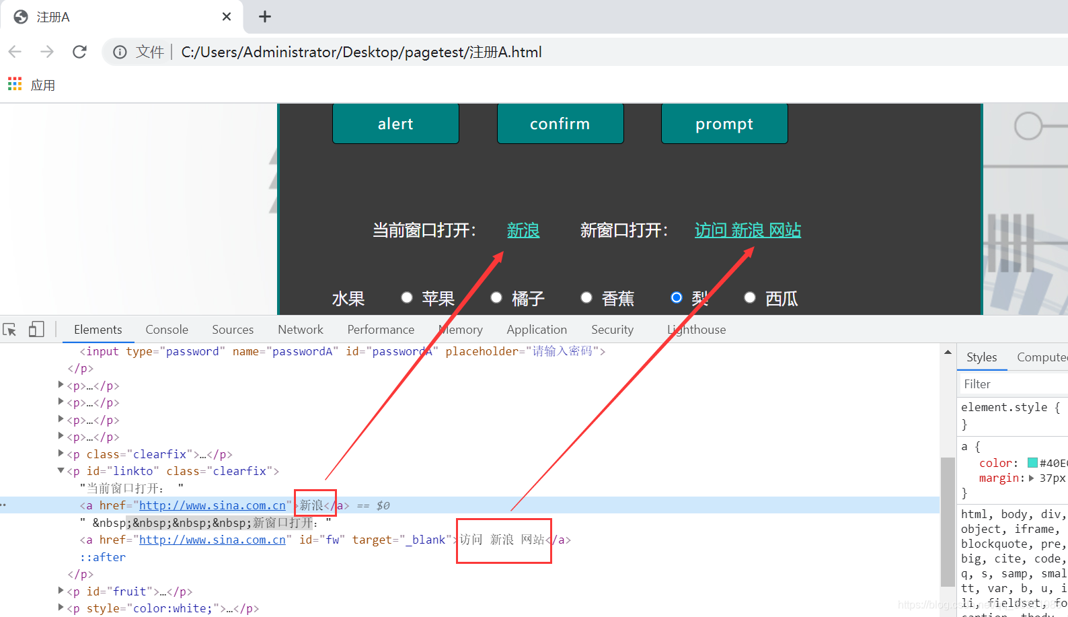1068x617 pixels.
Task: Click the alert button
Action: click(x=395, y=124)
